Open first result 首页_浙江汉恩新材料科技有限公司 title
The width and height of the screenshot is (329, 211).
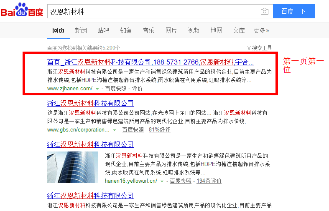(150, 62)
